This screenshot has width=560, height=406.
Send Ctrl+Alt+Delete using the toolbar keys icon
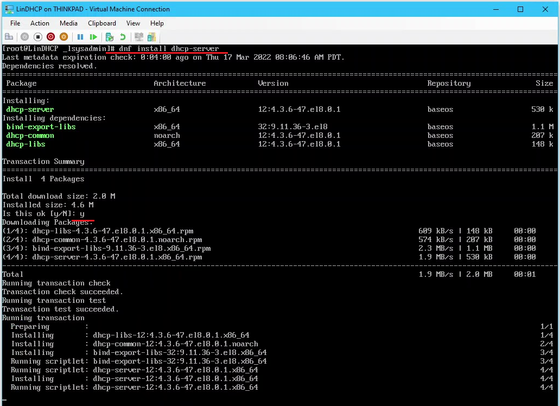coord(9,37)
